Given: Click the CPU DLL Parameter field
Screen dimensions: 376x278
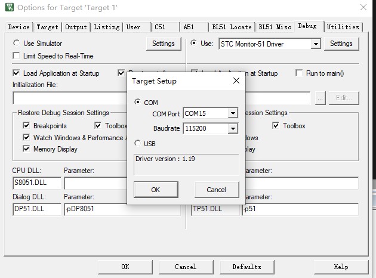Looking at the screenshot, I should [95, 183].
